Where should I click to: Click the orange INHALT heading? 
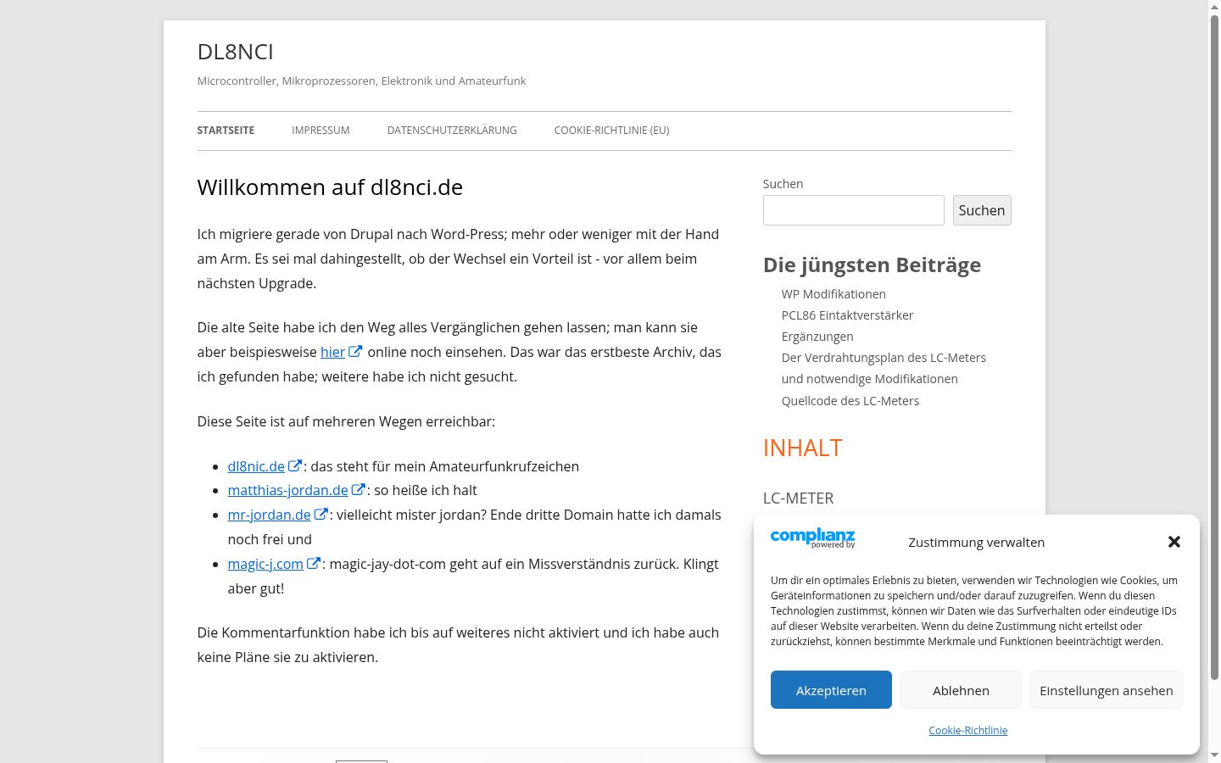(x=803, y=448)
